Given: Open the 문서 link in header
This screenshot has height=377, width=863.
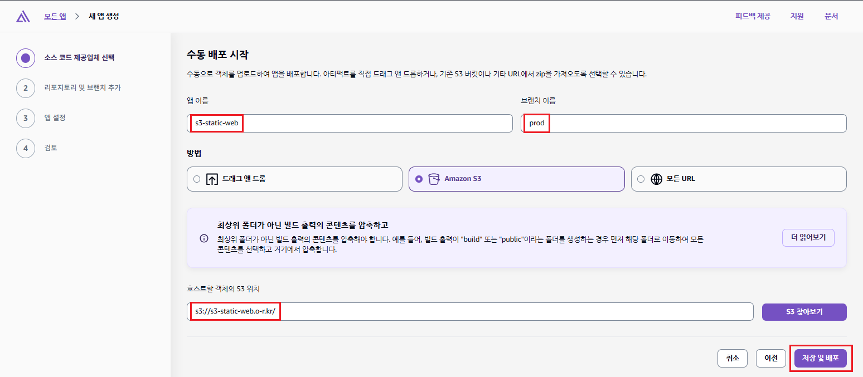Looking at the screenshot, I should pos(831,16).
